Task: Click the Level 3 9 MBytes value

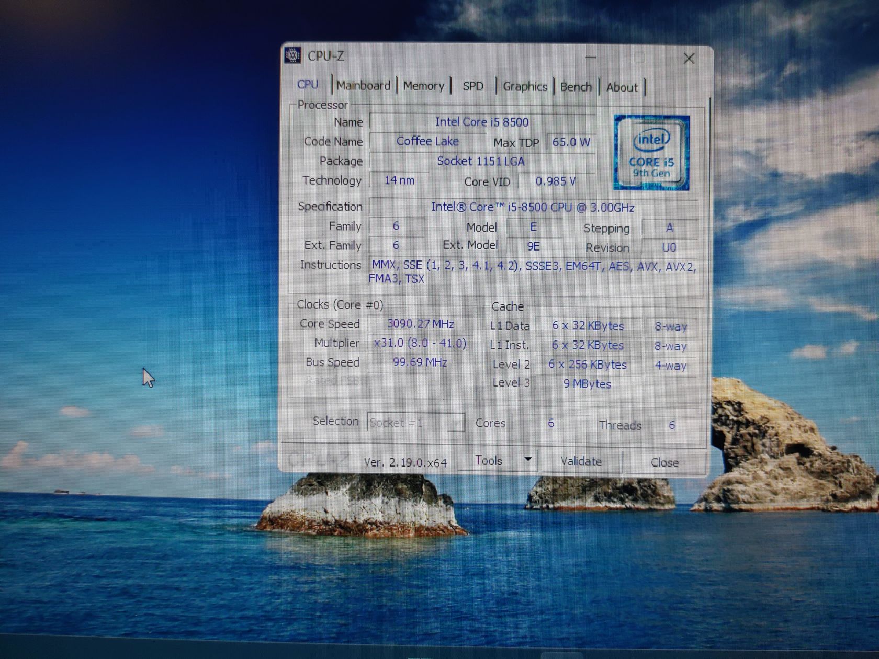Action: click(x=587, y=384)
